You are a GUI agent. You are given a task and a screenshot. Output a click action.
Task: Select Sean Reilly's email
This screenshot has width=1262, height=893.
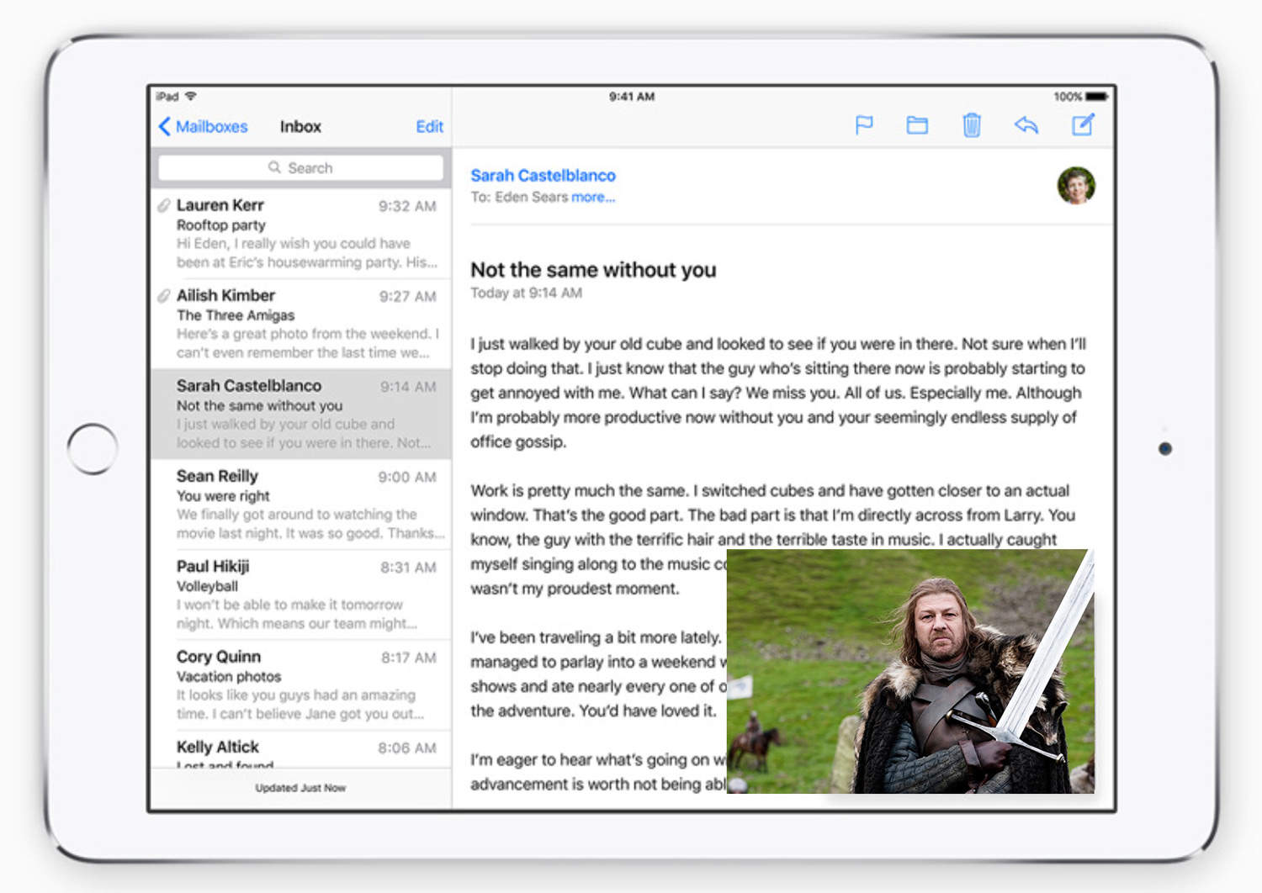coord(300,503)
